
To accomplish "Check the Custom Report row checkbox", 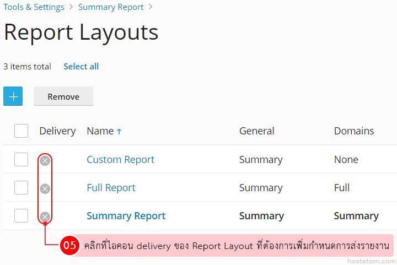I will 21,160.
